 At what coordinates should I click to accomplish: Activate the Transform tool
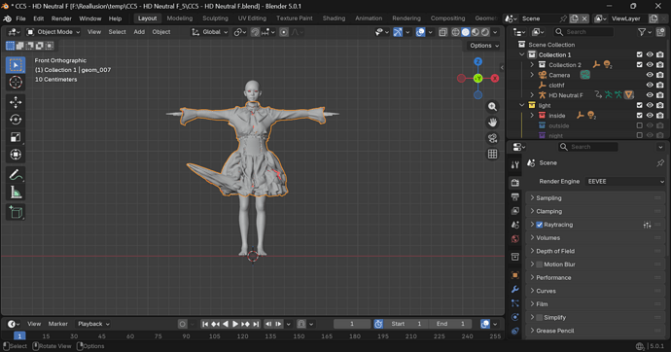pos(16,155)
